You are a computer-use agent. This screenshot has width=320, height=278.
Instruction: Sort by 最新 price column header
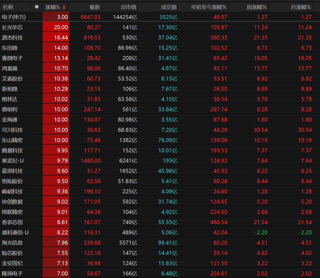point(94,7)
